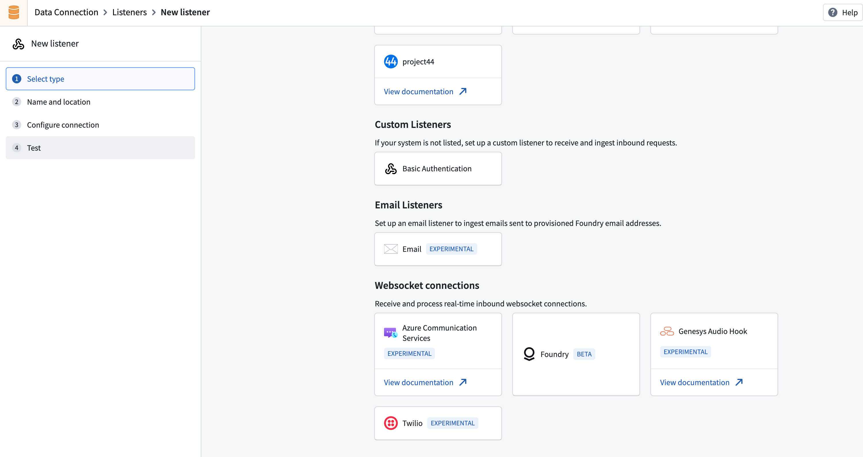Click the webhook icon beside New listener
Screen dimensions: 863x457
click(x=18, y=43)
